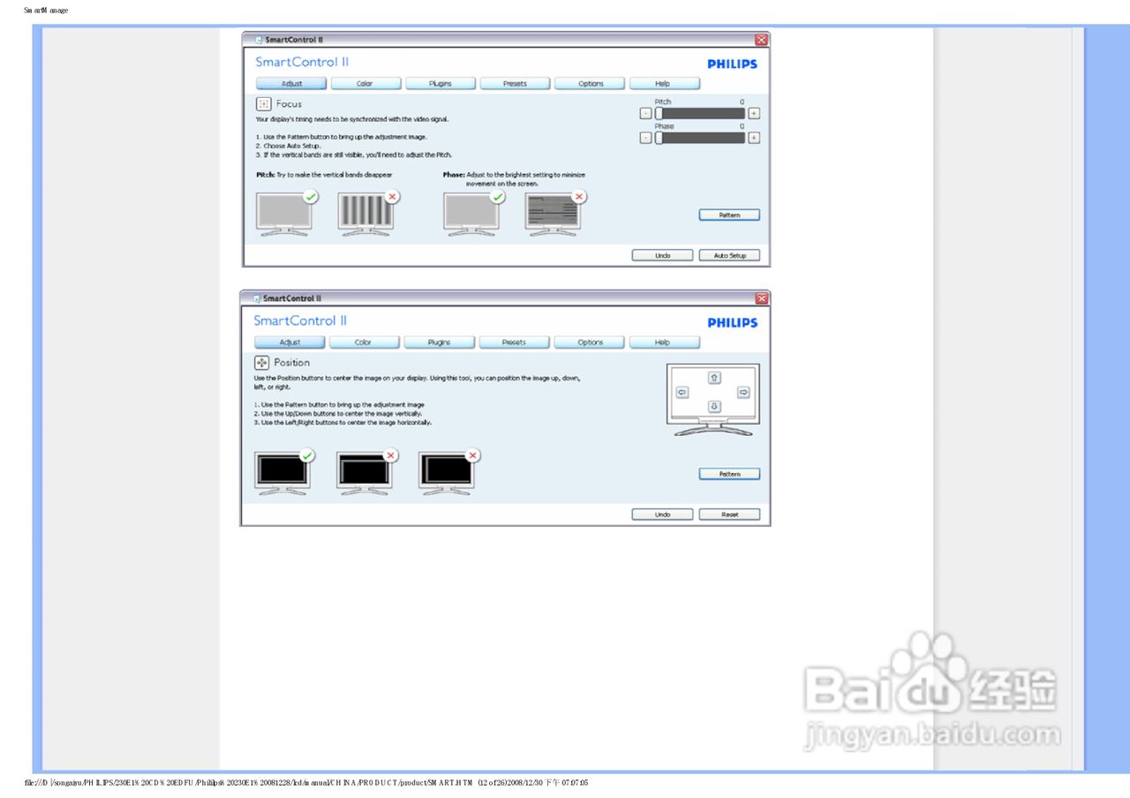This screenshot has width=1130, height=798.
Task: Click the Reset button in the Position window
Action: (729, 515)
